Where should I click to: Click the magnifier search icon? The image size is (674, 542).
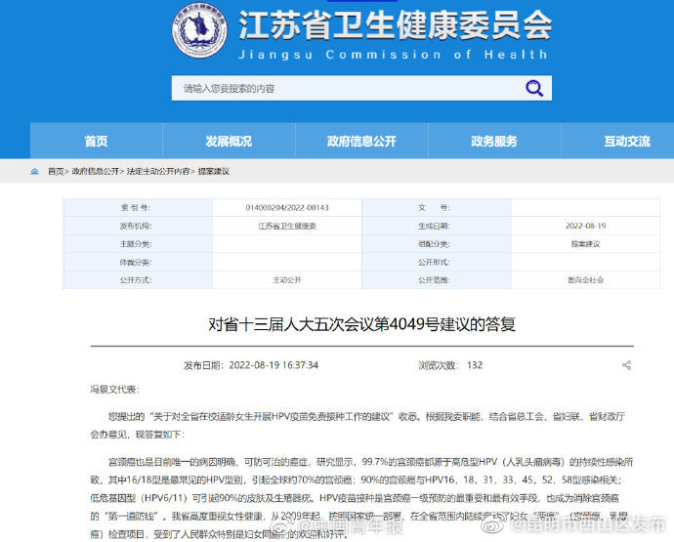click(534, 88)
